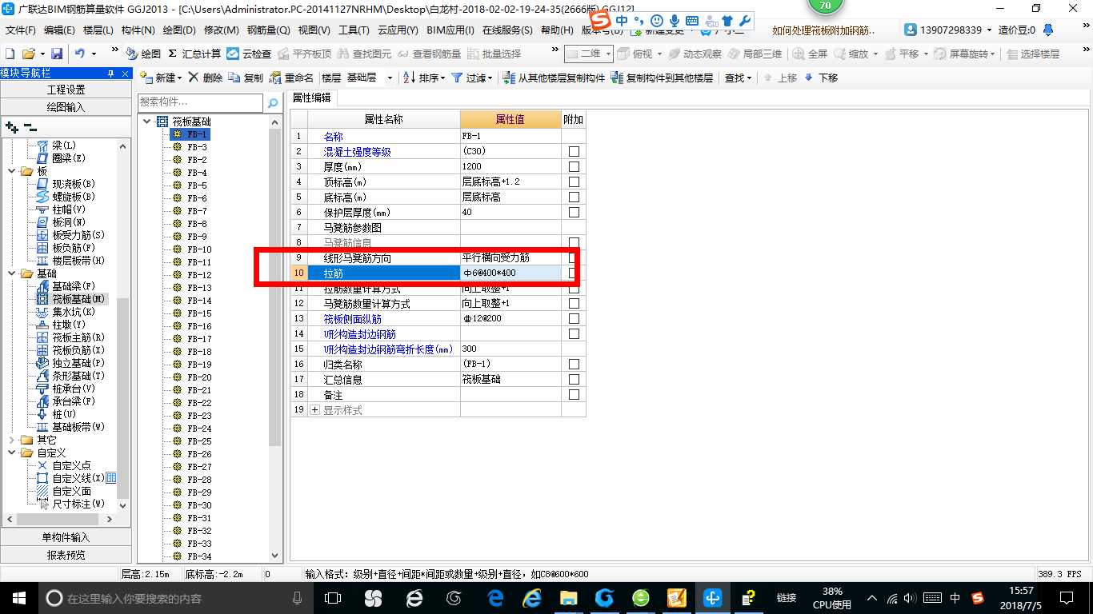Switch to the 属性编辑 tab
1093x614 pixels.
[312, 98]
